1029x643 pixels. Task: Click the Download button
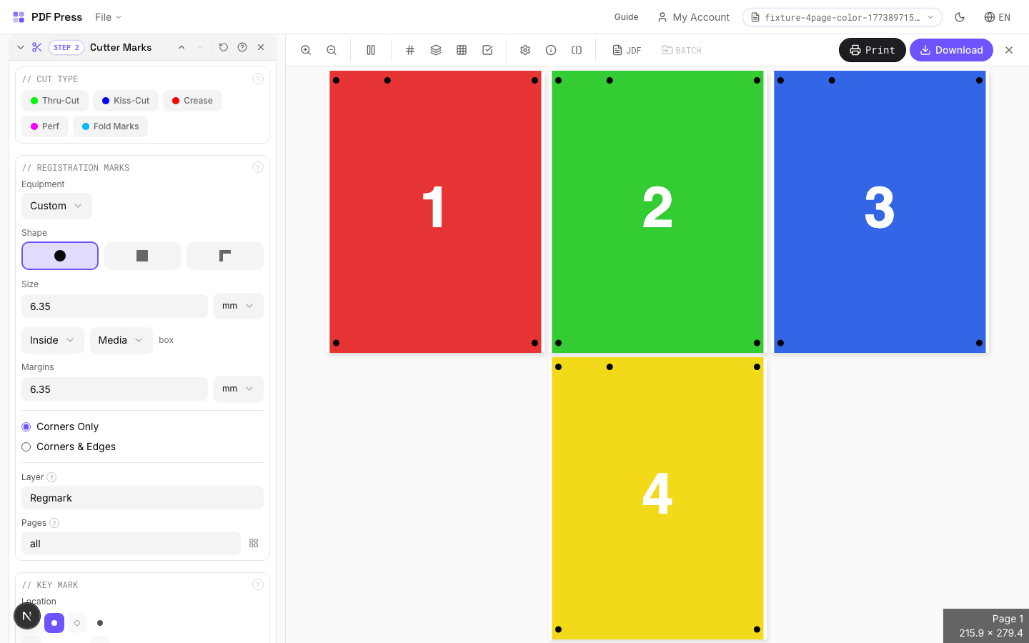951,50
